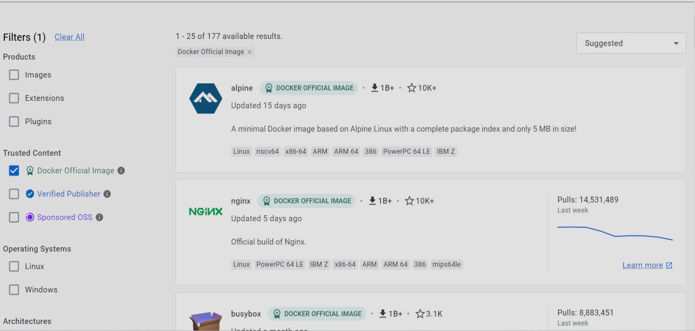Screen dimensions: 695x331
Task: Click the download icon on the busybox result
Action: point(383,314)
